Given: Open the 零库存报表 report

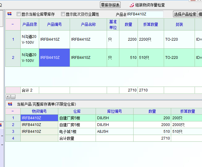Looking at the screenshot, I should 110,5.
